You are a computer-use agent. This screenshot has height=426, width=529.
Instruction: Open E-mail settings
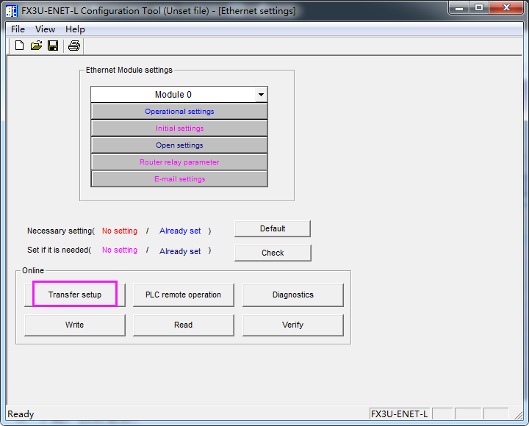pos(179,178)
